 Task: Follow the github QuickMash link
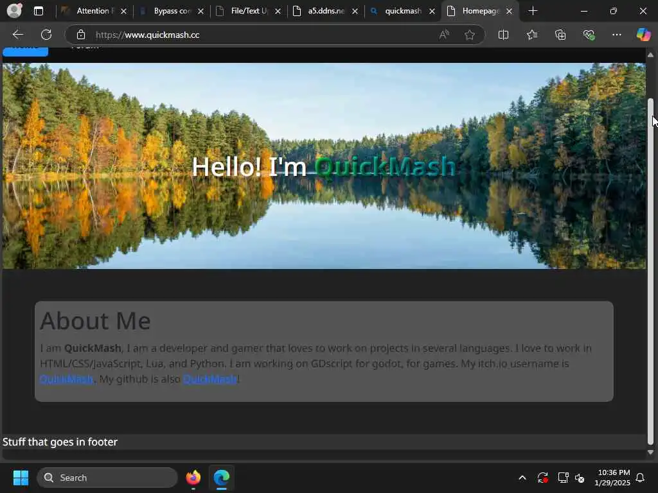click(210, 379)
